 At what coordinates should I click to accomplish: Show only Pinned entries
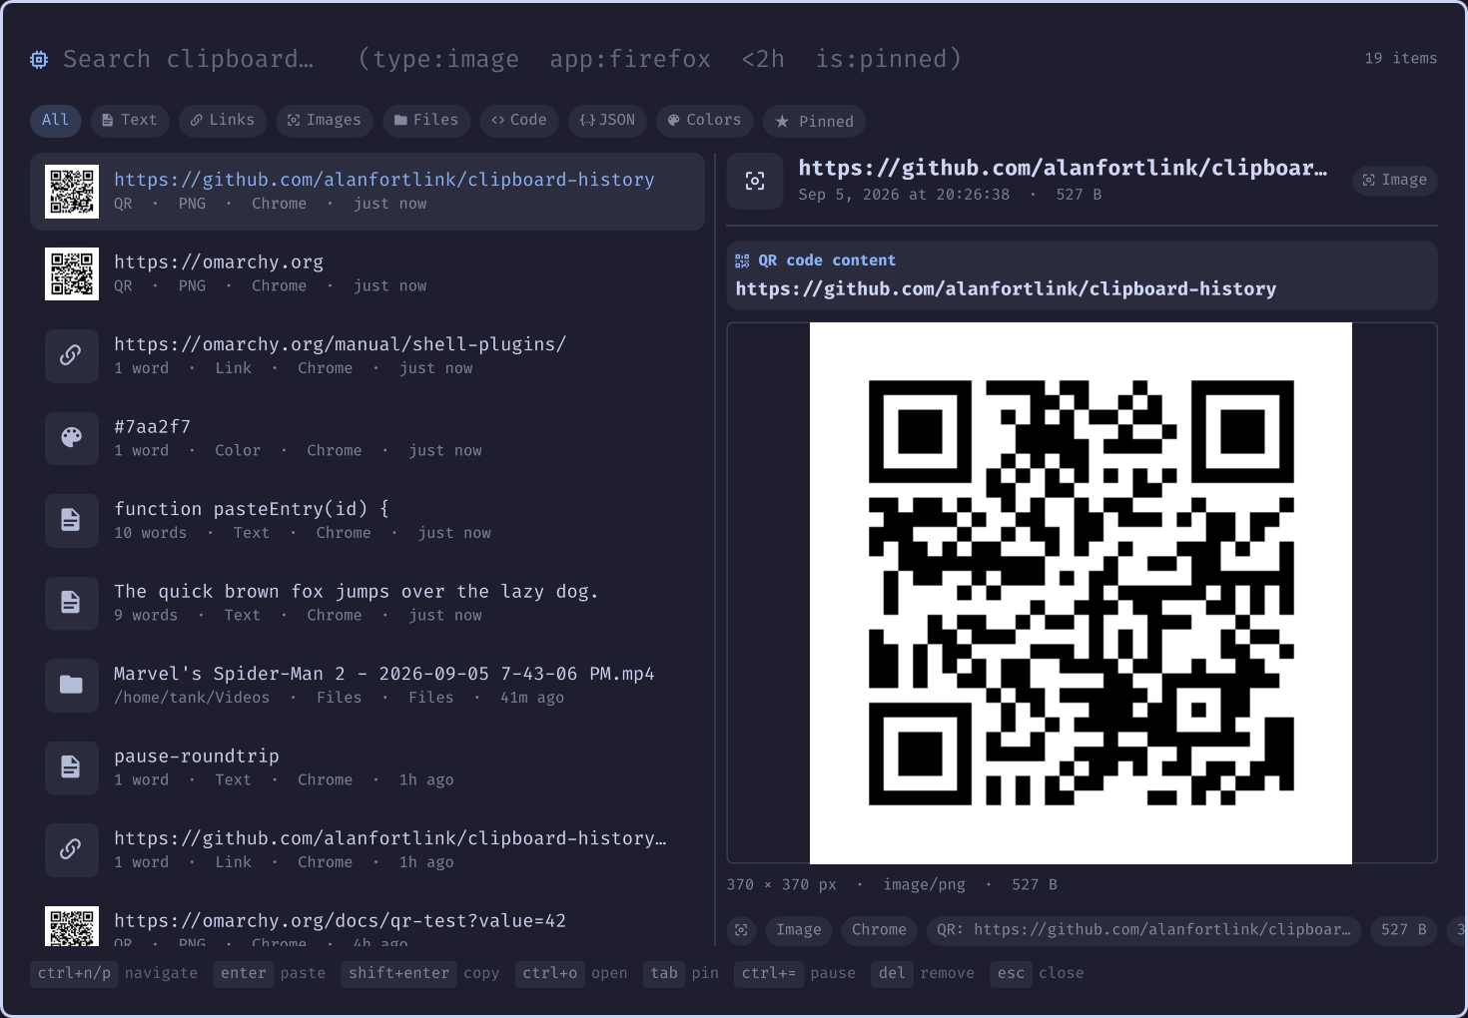point(814,121)
